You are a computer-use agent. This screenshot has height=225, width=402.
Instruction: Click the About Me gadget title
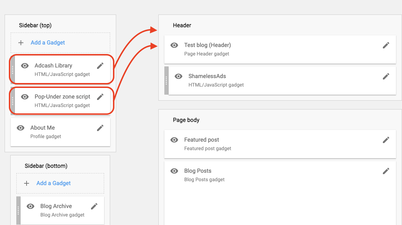pos(43,128)
